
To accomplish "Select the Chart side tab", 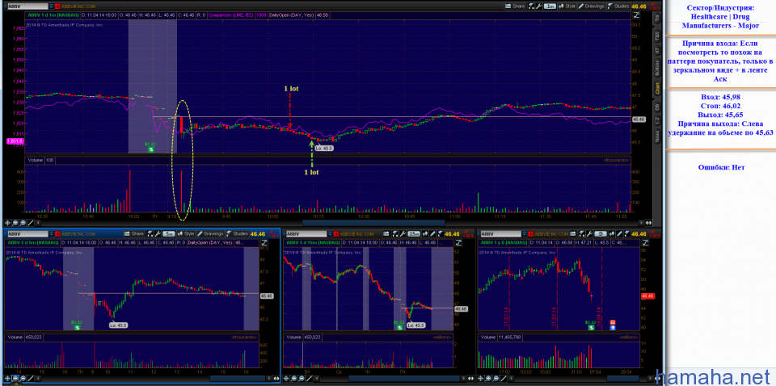I will coord(656,90).
